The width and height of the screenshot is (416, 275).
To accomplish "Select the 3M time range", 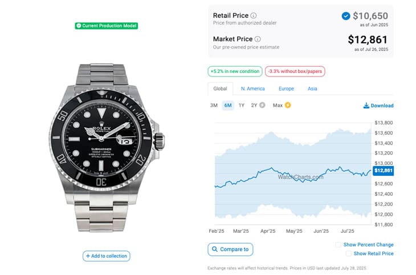I will click(214, 106).
